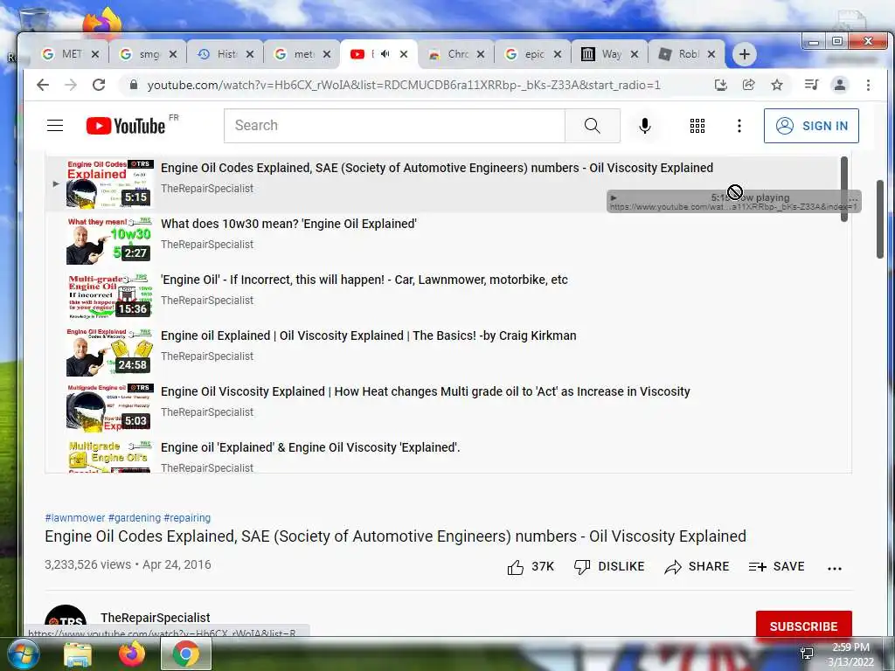Click the Chrome taskbar button
The width and height of the screenshot is (895, 671).
(186, 654)
